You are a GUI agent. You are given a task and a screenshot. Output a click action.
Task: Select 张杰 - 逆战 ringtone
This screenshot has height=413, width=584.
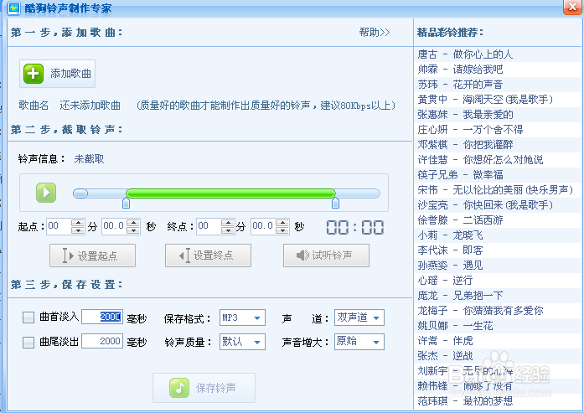498,356
